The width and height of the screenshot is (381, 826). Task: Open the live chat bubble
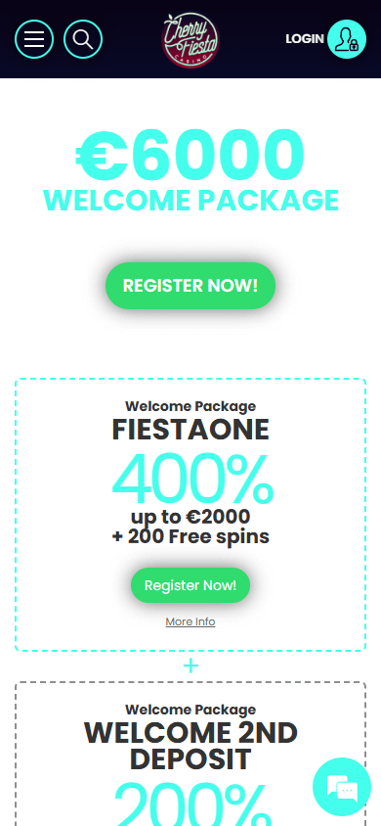click(x=342, y=787)
